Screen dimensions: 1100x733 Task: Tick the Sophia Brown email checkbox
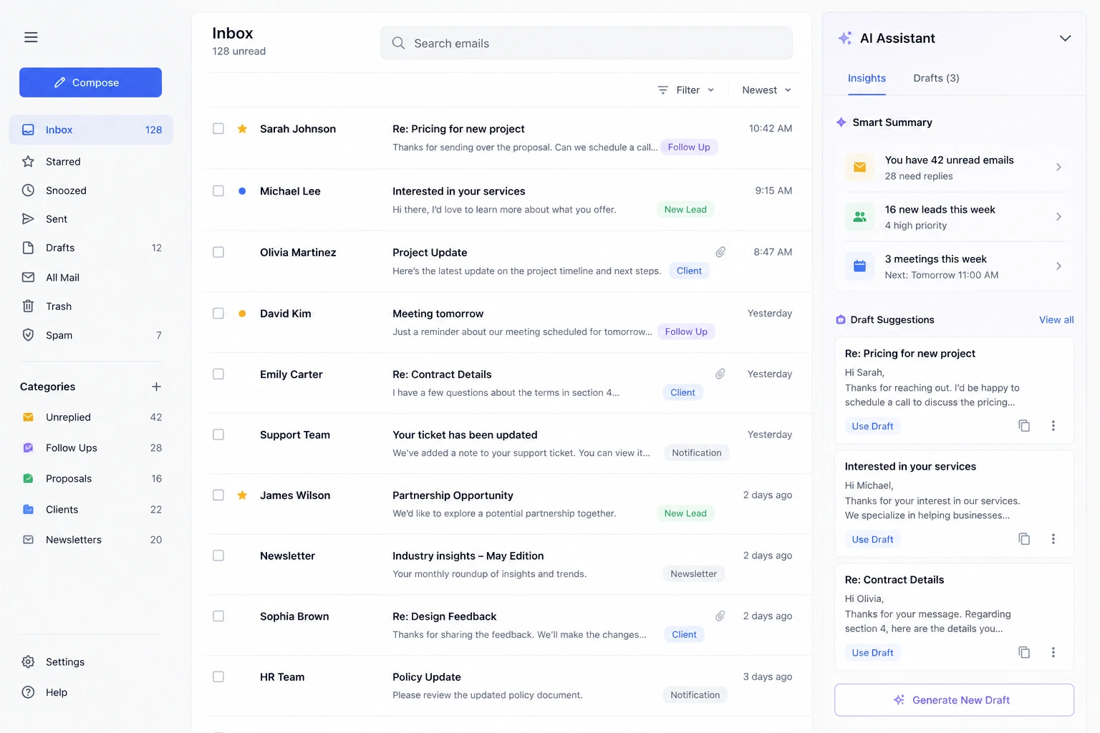[x=218, y=616]
